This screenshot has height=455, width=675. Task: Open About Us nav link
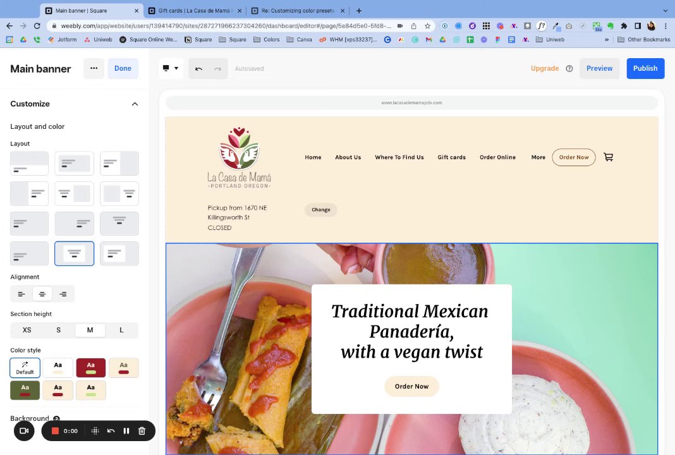point(348,157)
